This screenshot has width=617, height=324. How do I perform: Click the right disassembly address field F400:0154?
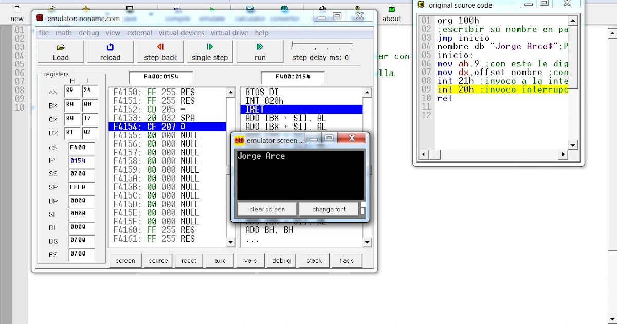(x=293, y=77)
